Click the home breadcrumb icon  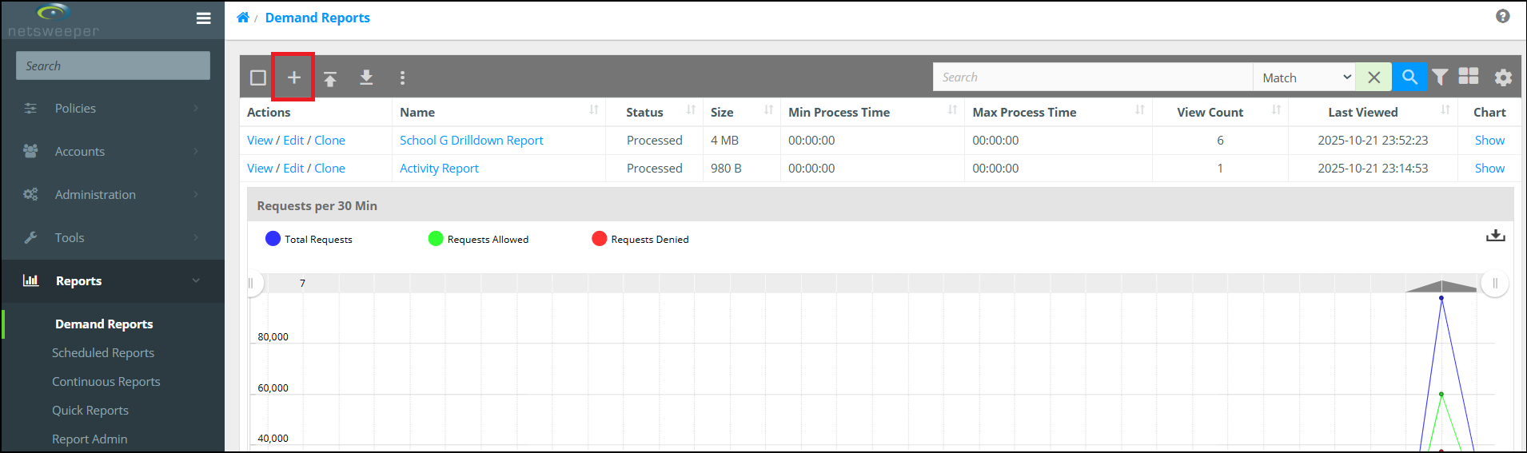[x=243, y=17]
